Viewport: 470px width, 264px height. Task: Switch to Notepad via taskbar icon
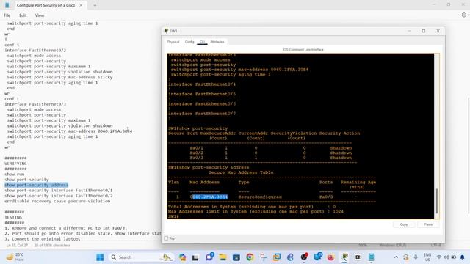coord(372,257)
